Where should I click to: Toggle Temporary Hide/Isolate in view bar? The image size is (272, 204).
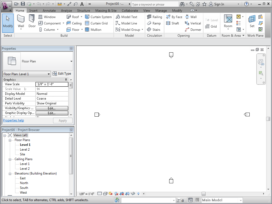(x=133, y=194)
